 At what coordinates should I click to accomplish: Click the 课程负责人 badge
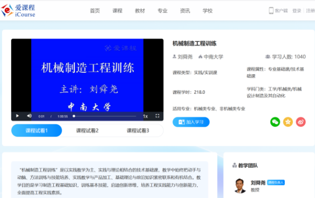[x=276, y=182]
